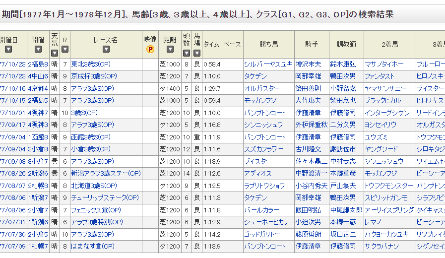Open the 開催 column filter dropdown arrow

38,50
